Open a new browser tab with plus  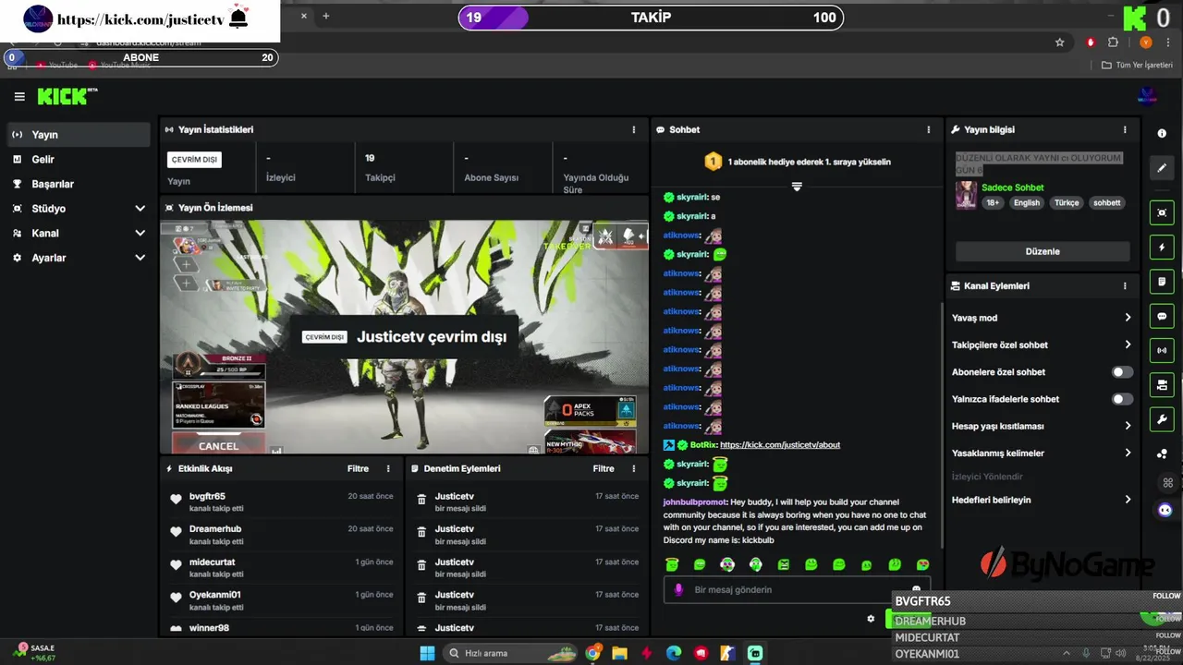(x=325, y=16)
